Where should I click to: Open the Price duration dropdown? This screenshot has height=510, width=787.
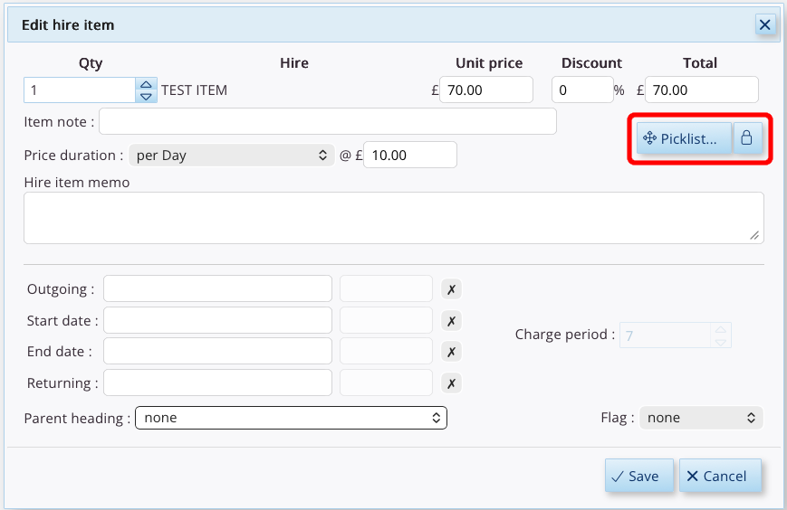(231, 156)
